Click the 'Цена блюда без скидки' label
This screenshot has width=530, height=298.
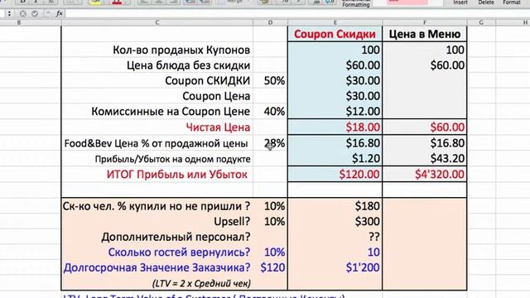[189, 65]
